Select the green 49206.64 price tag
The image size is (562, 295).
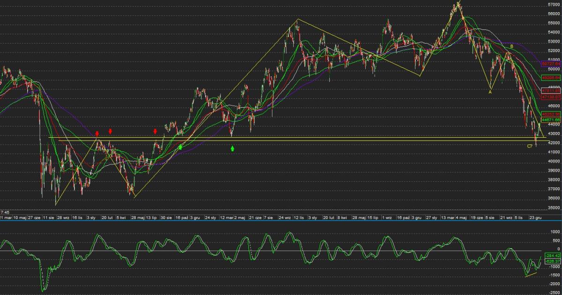point(551,77)
